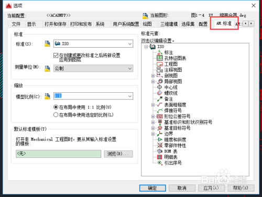Click the drawing icon beside 模型比例(C)
Image resolution: width=262 pixels, height=197 pixels.
[47, 96]
